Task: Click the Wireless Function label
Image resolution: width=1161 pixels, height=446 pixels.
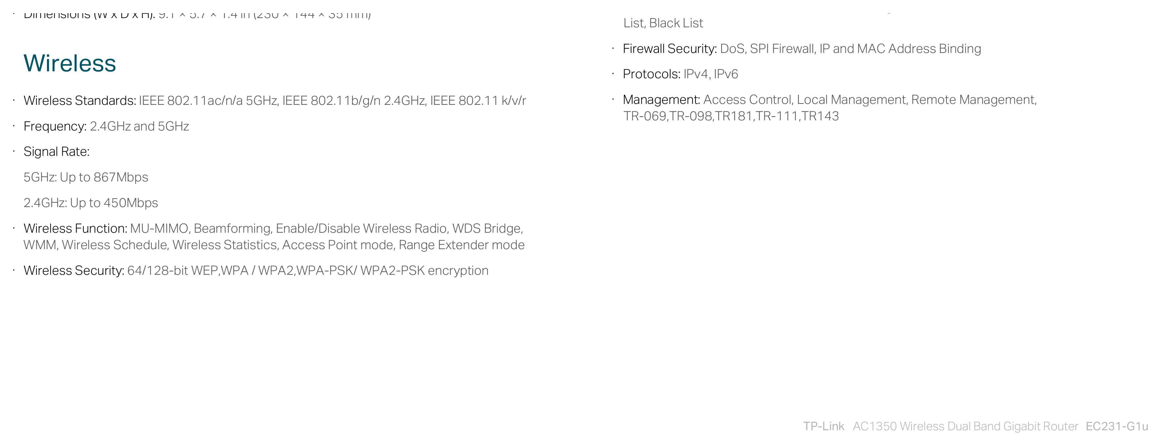Action: point(75,229)
